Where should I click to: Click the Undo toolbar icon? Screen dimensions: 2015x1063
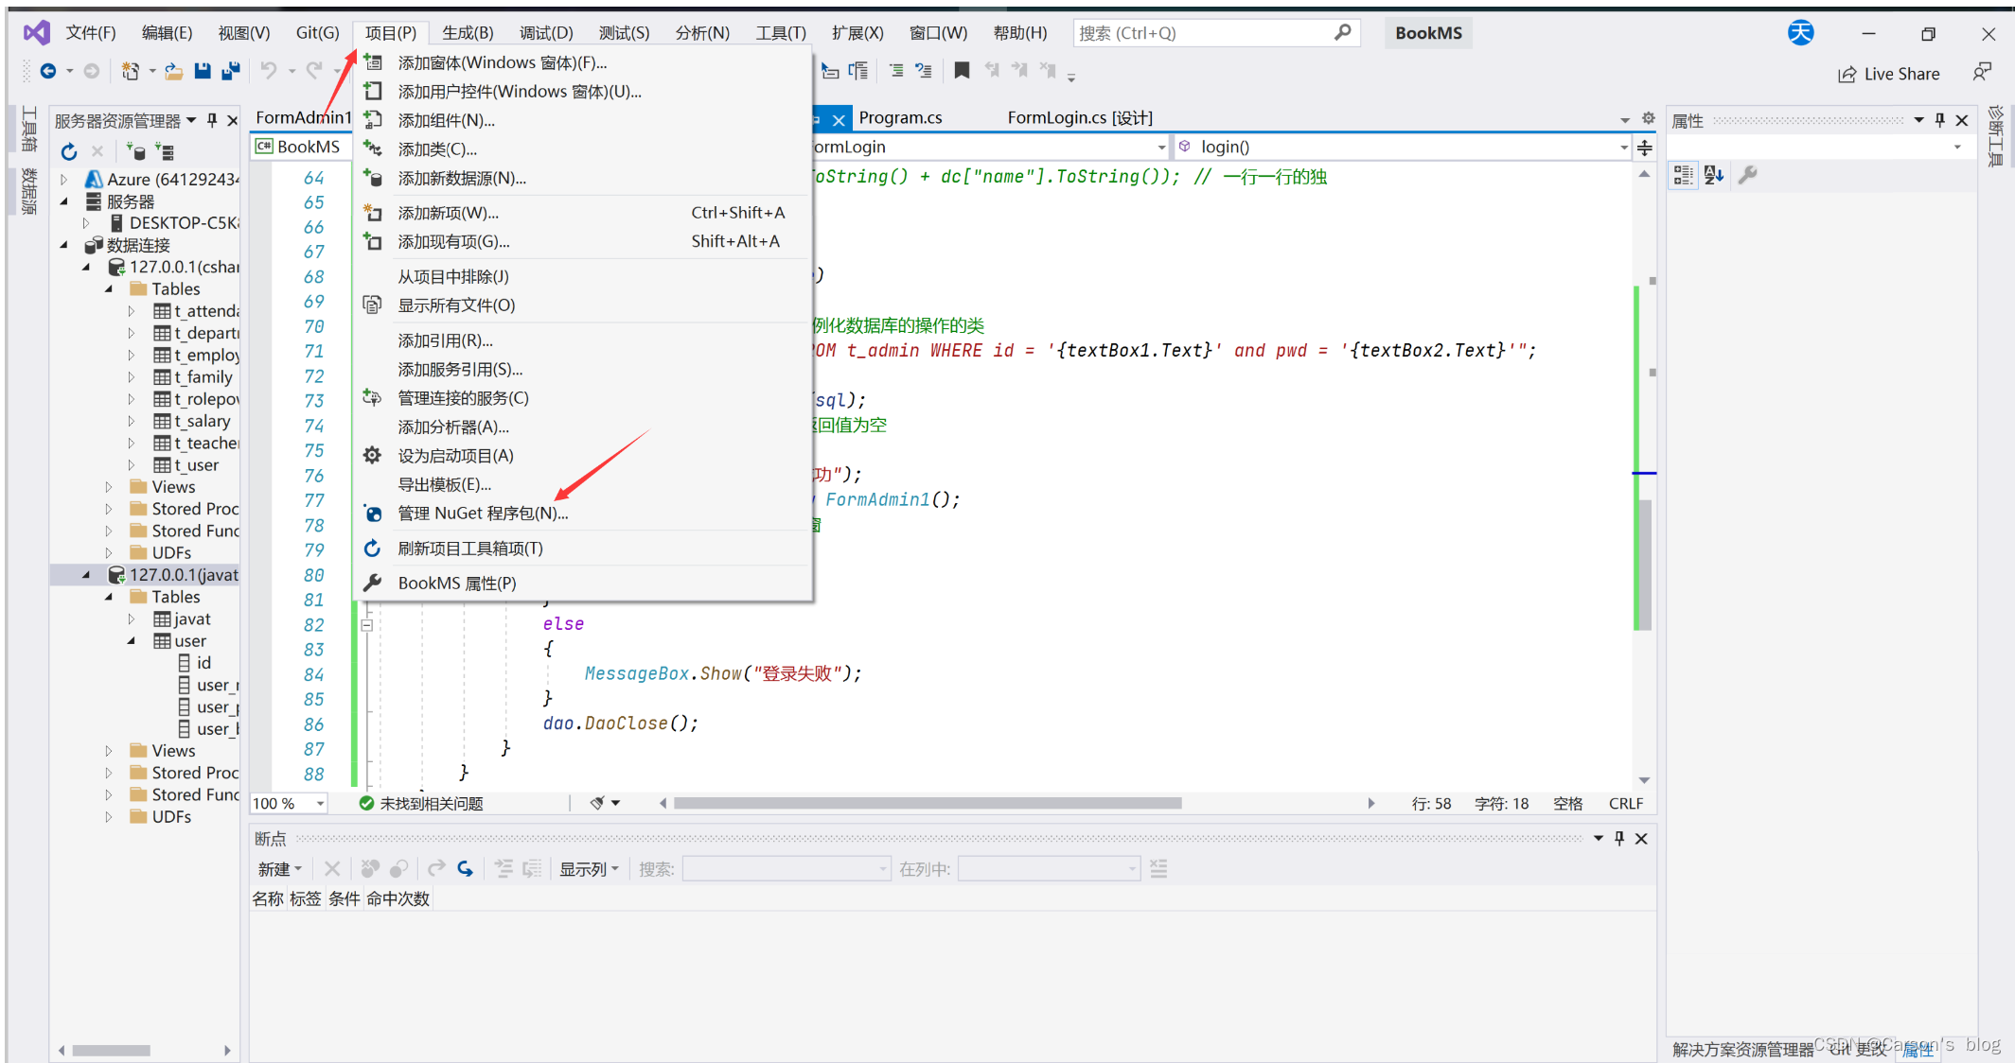click(x=267, y=71)
